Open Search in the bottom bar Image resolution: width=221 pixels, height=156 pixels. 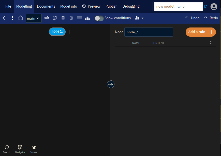pos(6,149)
